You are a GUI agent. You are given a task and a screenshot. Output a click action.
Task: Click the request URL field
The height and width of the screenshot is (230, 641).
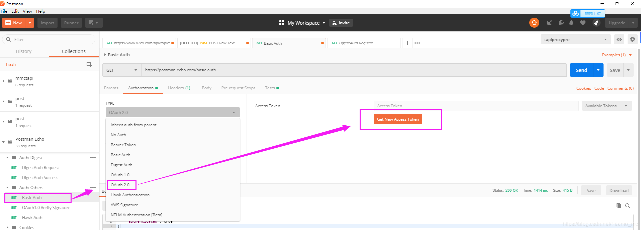tap(354, 70)
